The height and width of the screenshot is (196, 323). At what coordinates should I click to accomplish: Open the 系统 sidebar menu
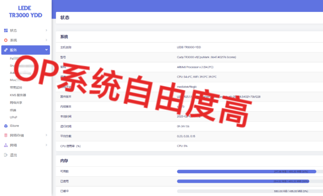[26, 40]
